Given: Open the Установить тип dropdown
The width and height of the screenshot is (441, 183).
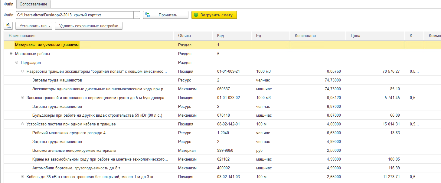Looking at the screenshot, I should click(34, 26).
